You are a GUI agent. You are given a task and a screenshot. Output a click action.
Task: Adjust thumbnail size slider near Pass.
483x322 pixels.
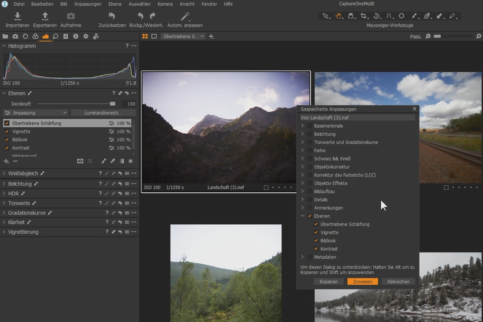click(437, 36)
